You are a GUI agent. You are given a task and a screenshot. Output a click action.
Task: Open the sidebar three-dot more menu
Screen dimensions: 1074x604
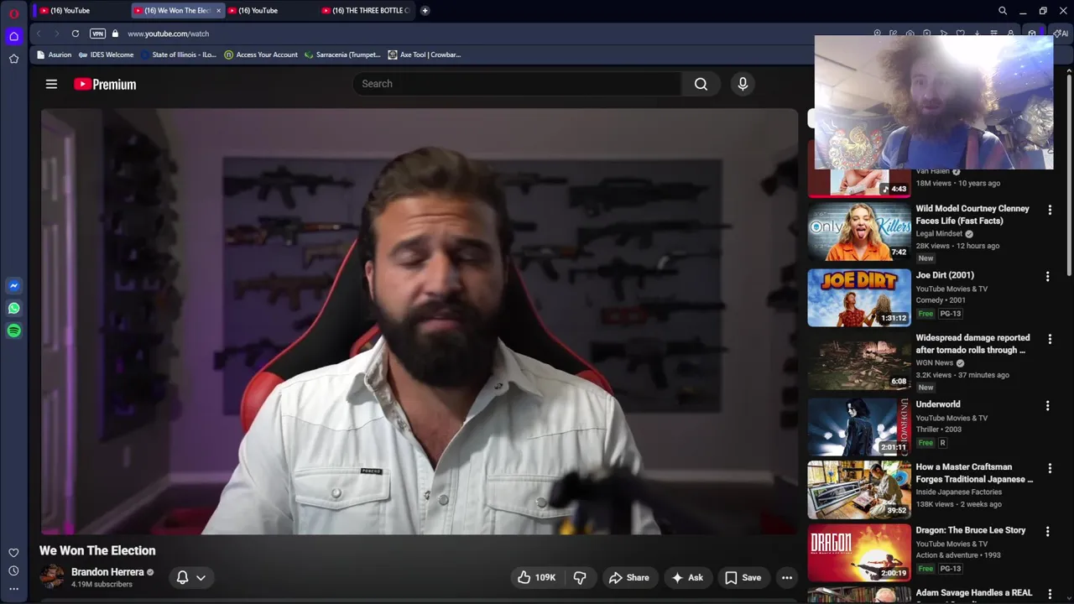tap(13, 590)
